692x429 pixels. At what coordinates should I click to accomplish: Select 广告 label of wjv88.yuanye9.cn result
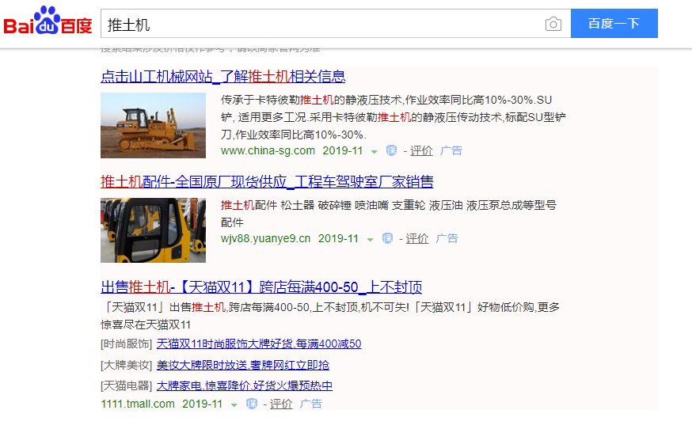(447, 239)
